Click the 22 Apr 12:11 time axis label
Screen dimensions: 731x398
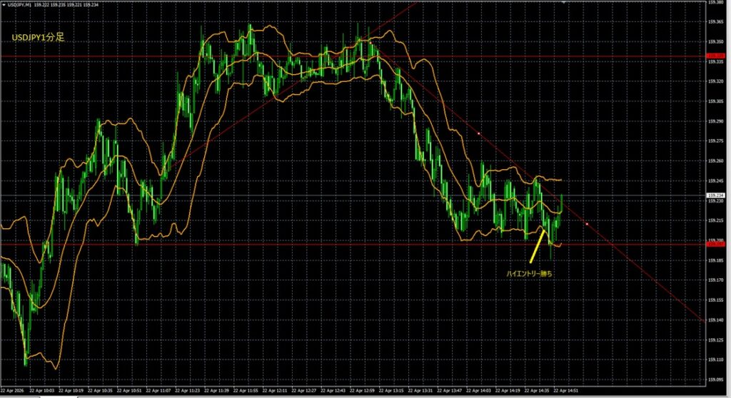pyautogui.click(x=275, y=391)
